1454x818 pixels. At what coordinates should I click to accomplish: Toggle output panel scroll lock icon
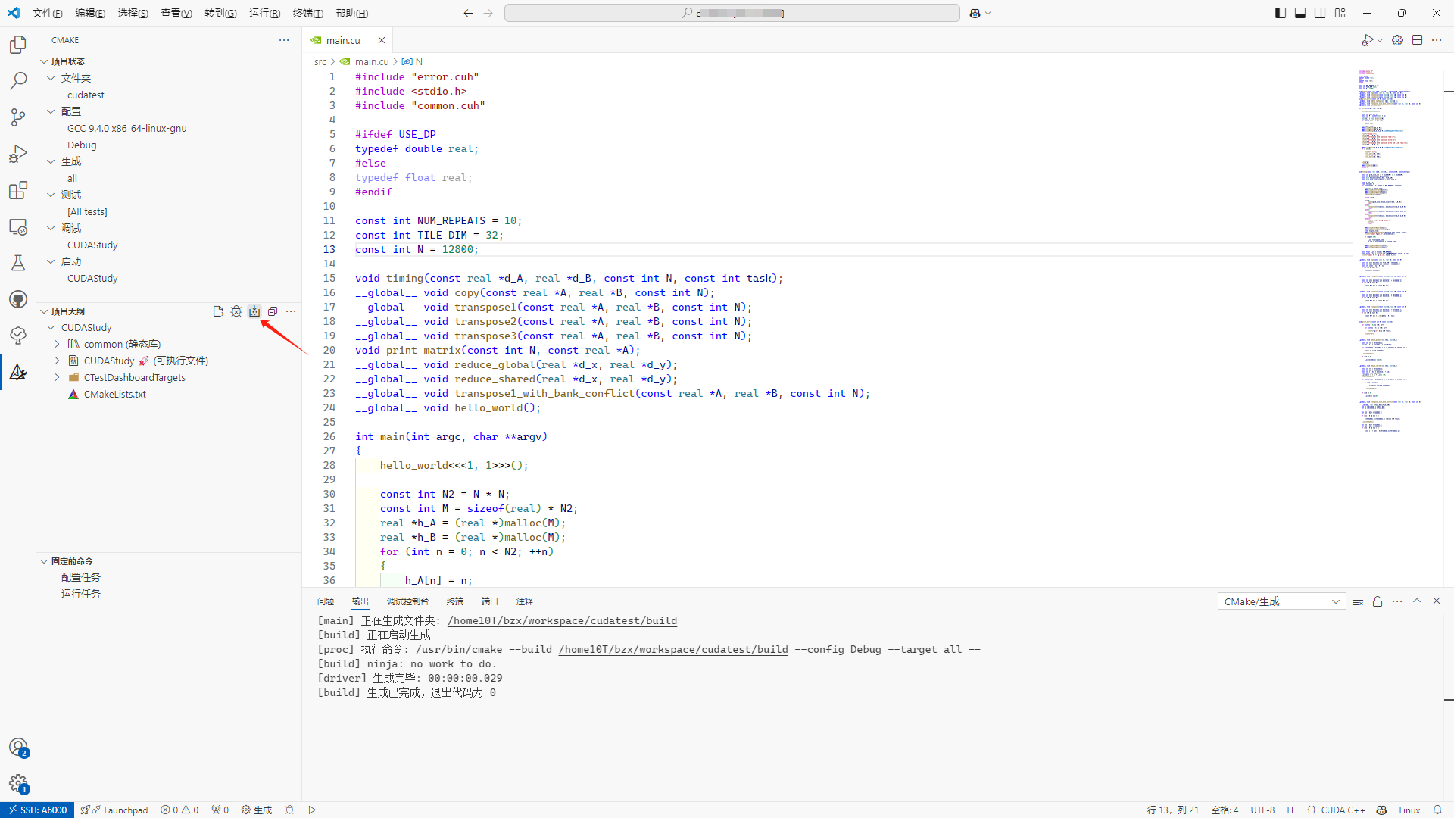[x=1378, y=601]
